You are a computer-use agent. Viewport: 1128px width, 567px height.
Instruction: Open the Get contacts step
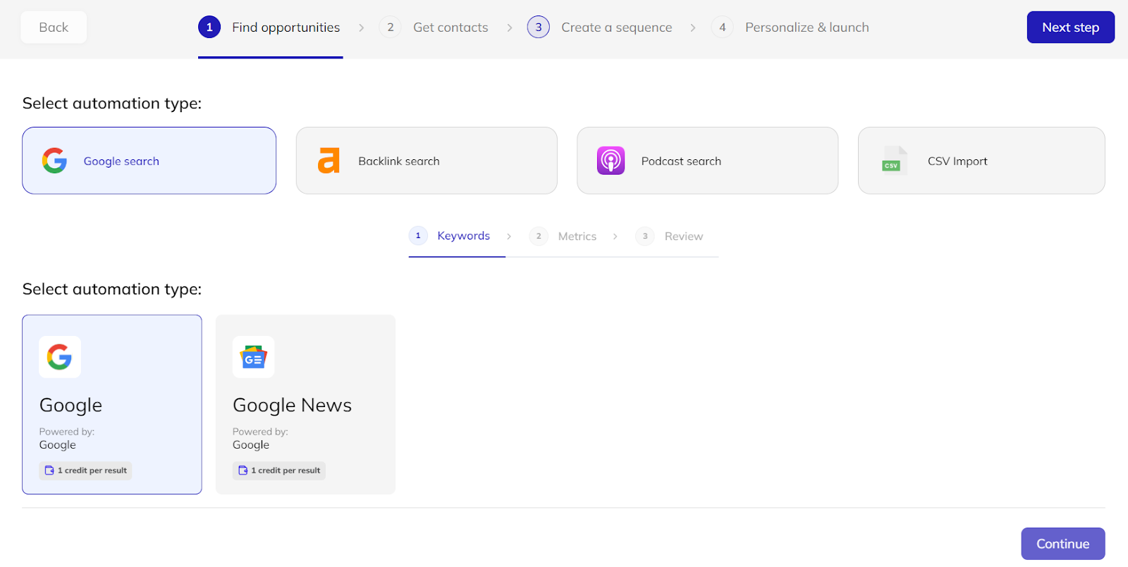pyautogui.click(x=434, y=27)
